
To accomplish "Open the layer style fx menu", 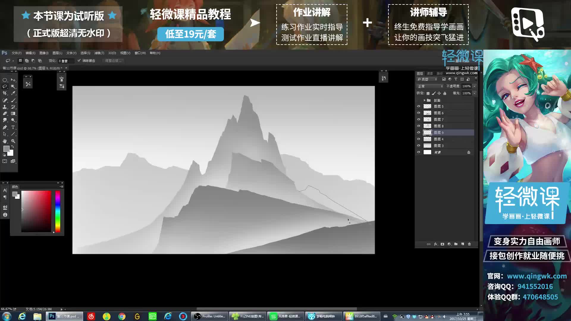I will tap(436, 244).
